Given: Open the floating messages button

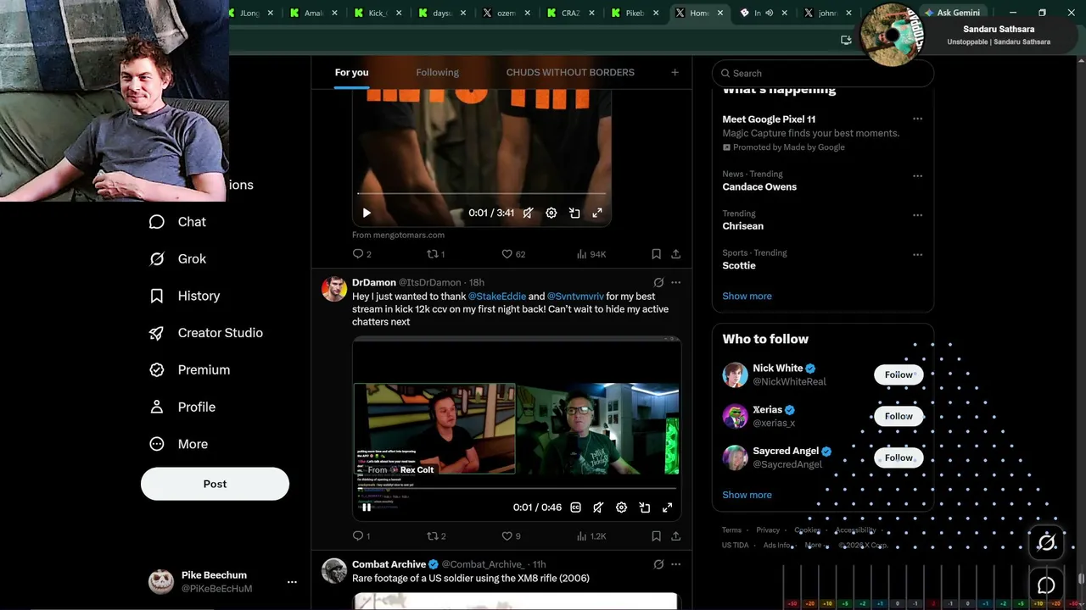Looking at the screenshot, I should point(1047,585).
